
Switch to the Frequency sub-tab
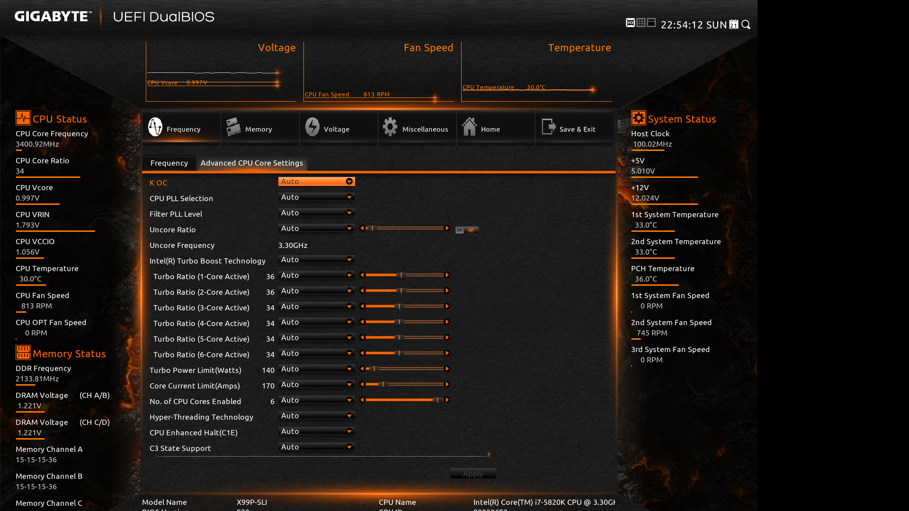click(169, 163)
